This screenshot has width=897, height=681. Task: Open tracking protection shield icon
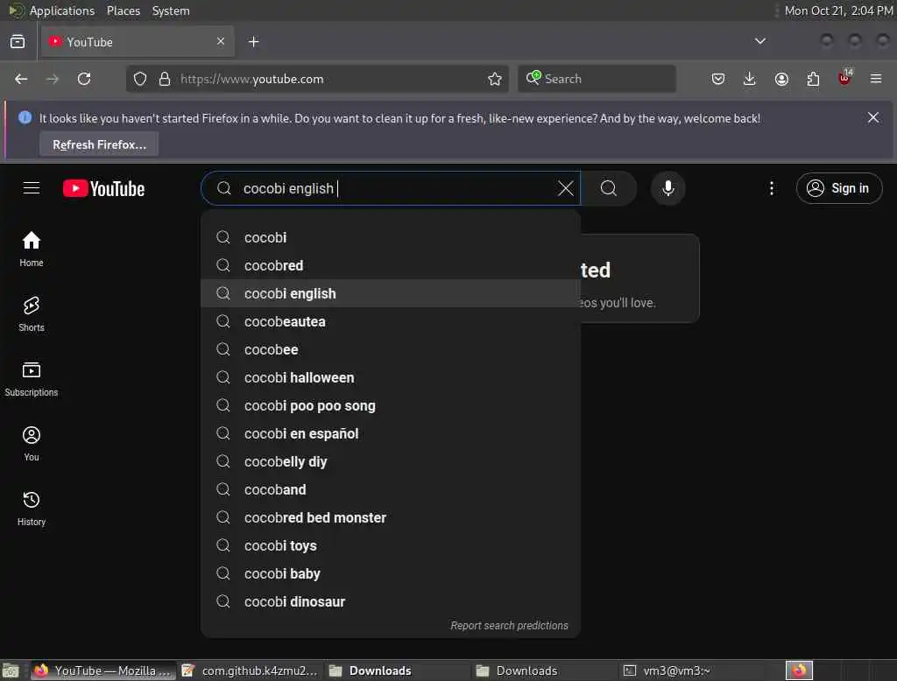click(140, 79)
